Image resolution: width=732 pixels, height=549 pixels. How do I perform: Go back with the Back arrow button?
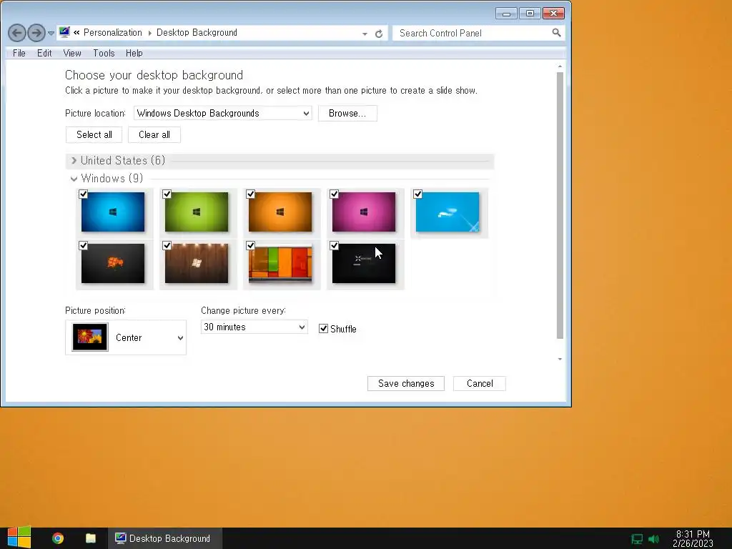[17, 33]
